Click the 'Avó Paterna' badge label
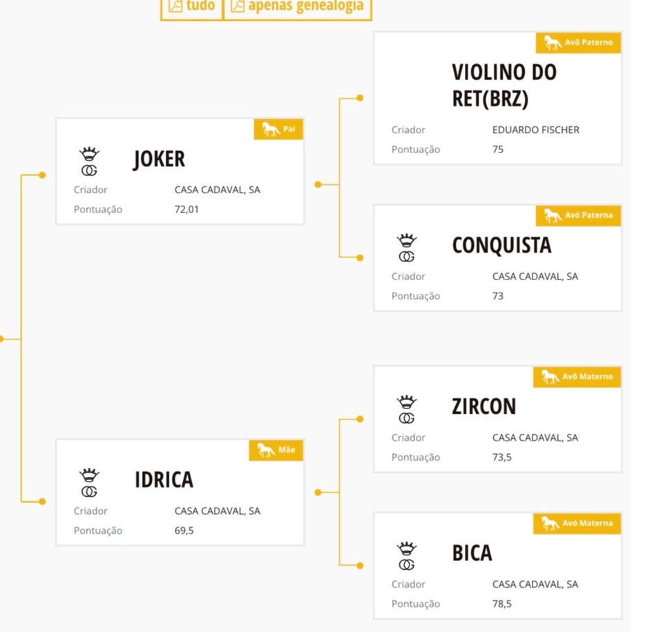The image size is (663, 632). [x=588, y=215]
